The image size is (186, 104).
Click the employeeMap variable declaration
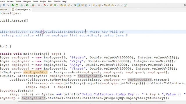(60, 76)
